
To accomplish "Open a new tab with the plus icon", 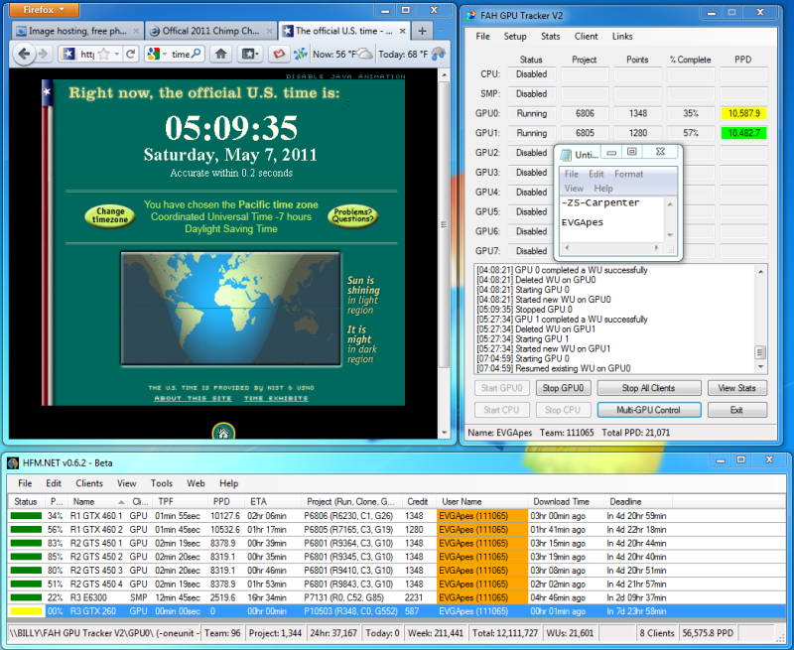I will (423, 31).
